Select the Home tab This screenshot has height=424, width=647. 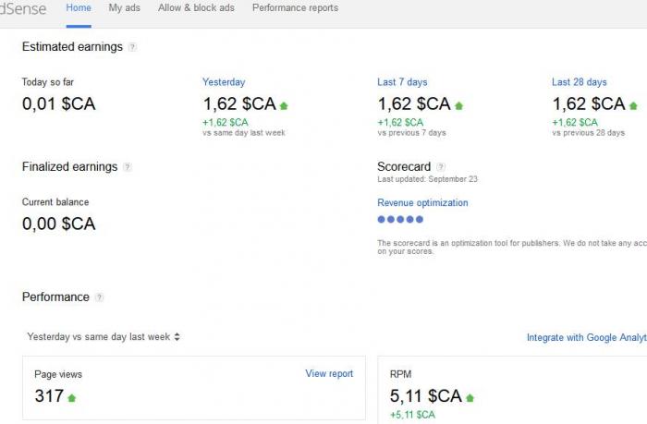(x=79, y=7)
